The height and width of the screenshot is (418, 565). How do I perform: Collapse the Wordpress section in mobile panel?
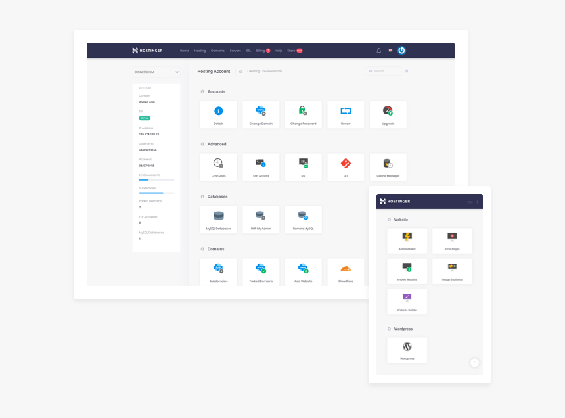pos(389,329)
